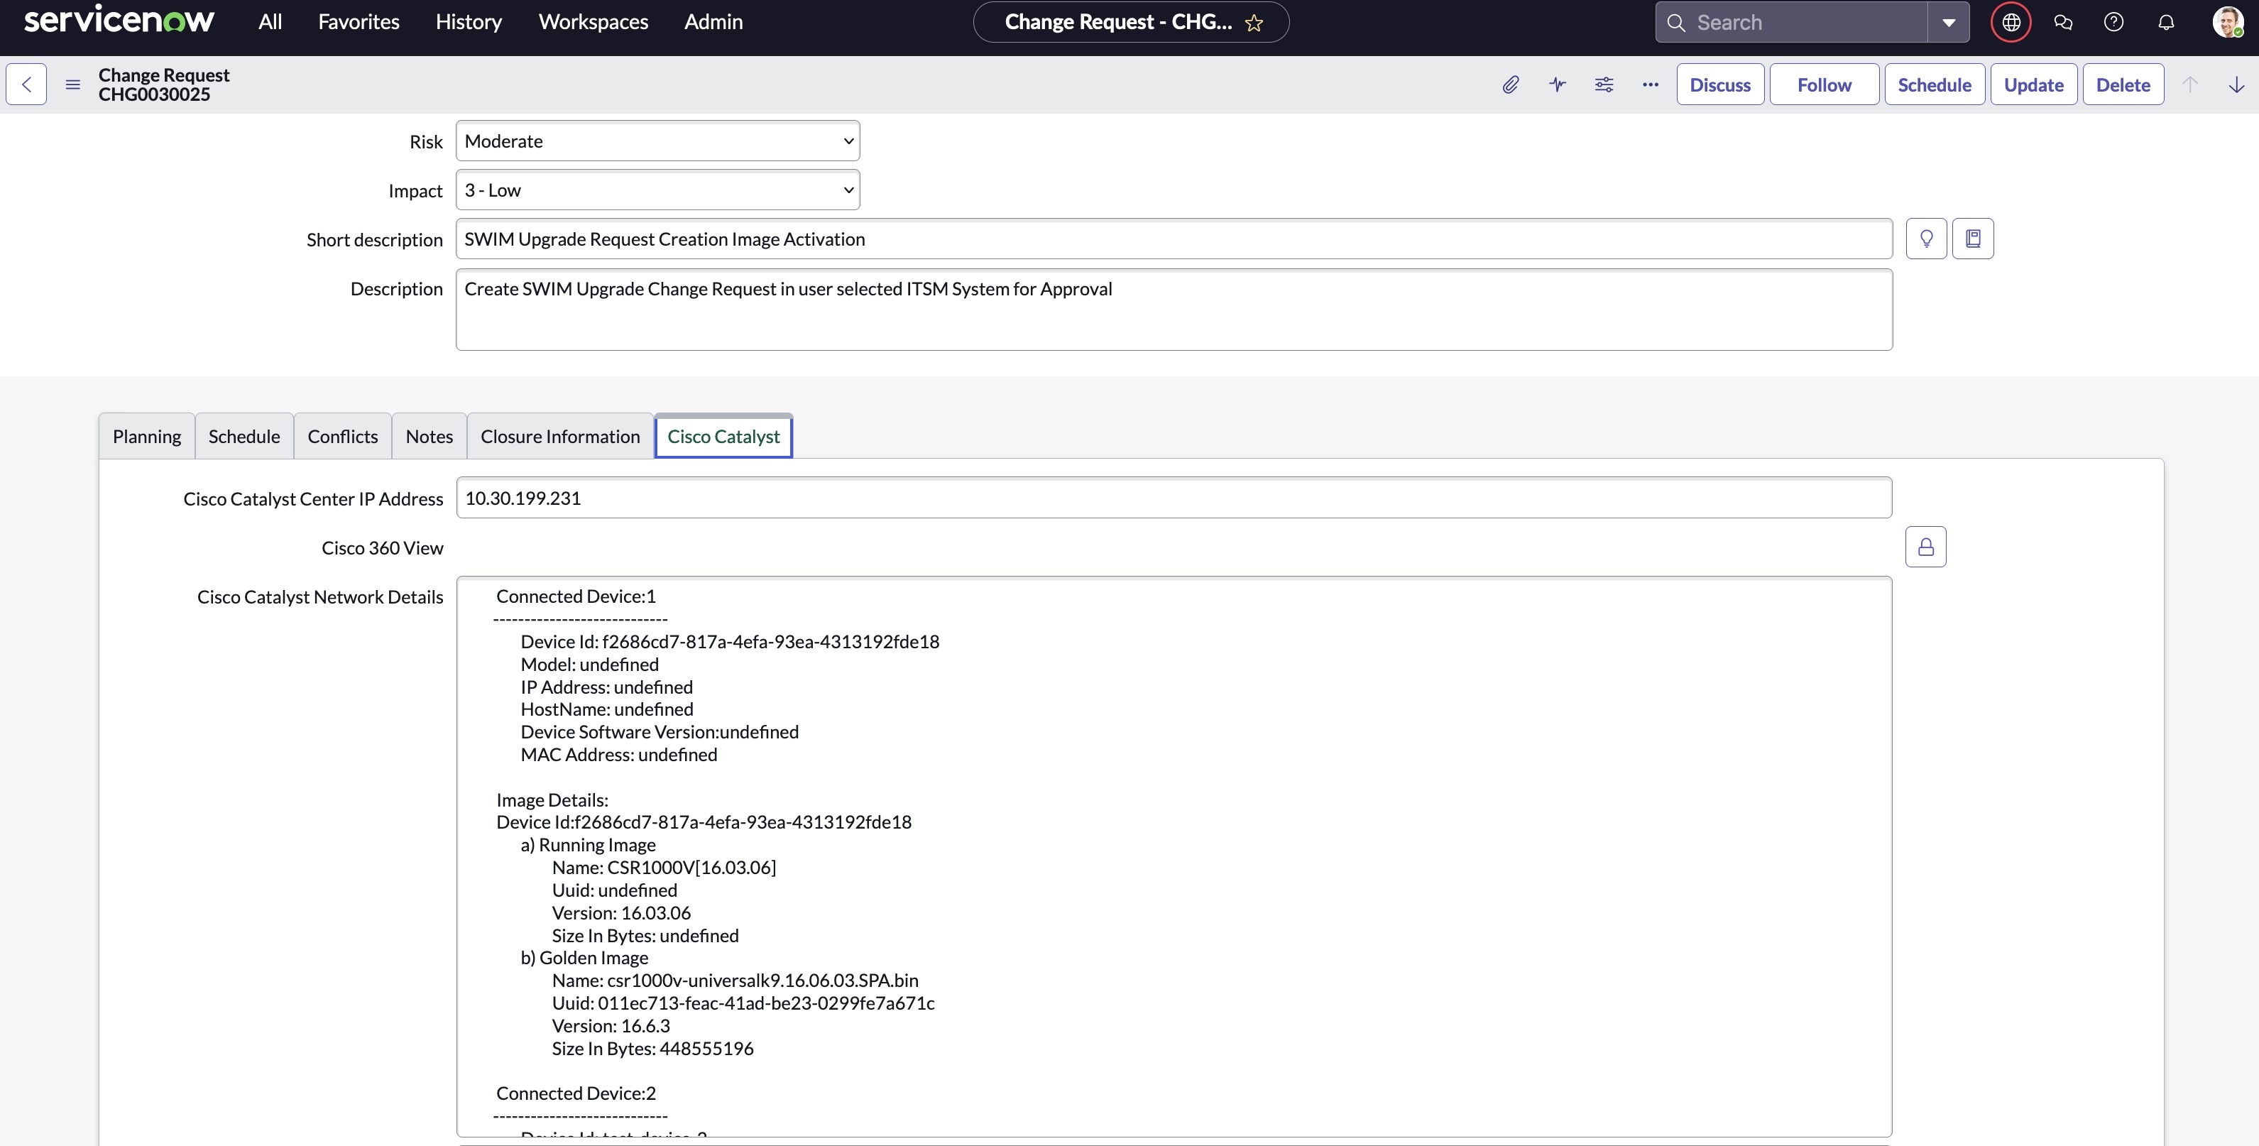Click the Cisco Catalyst Center IP Address field
Image resolution: width=2259 pixels, height=1146 pixels.
click(x=1173, y=498)
